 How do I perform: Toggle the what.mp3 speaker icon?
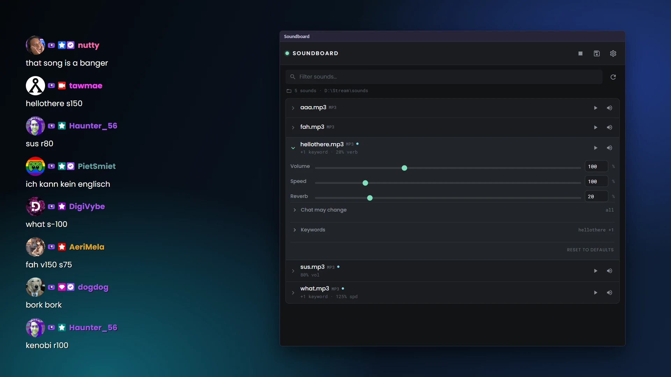pos(609,293)
